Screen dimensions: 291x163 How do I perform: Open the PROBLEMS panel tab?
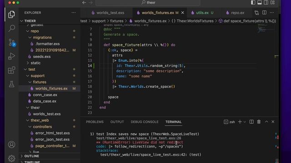click(x=95, y=122)
